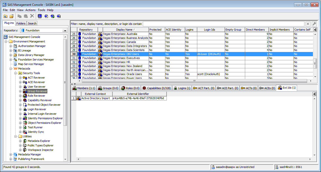Click the last blue-arrow document toolbar icon
This screenshot has width=321, height=172.
[x=59, y=16]
